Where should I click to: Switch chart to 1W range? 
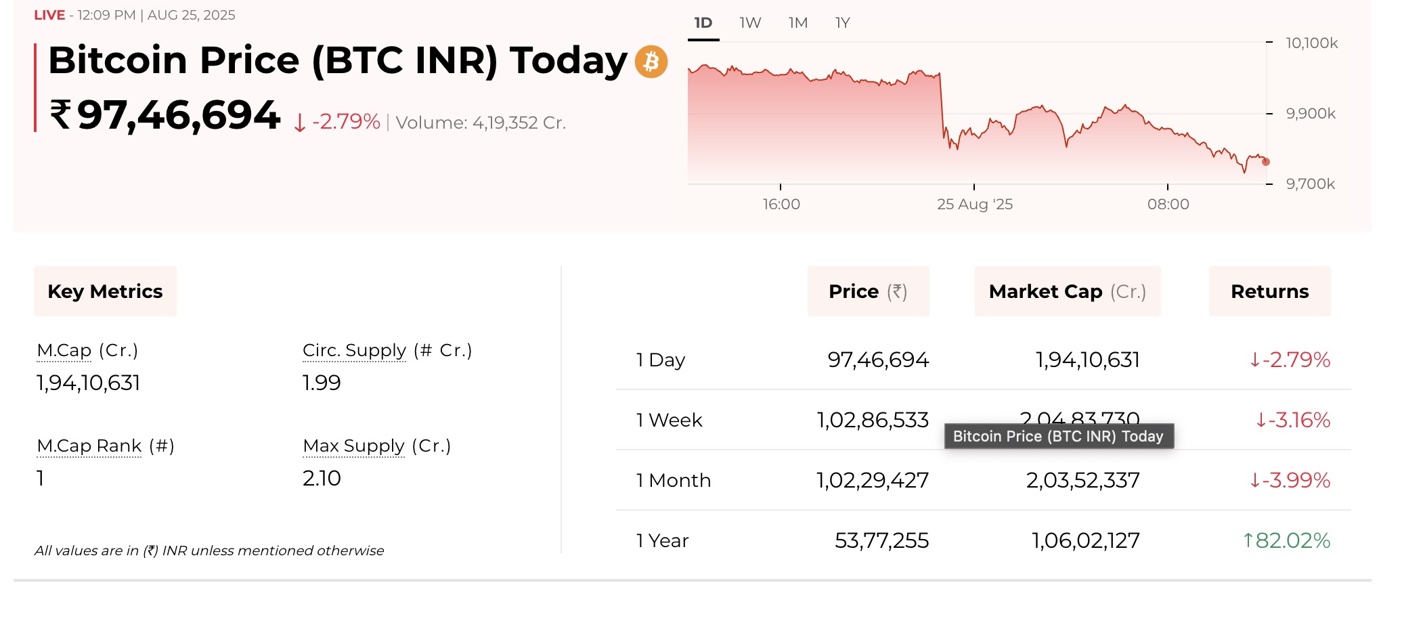750,23
